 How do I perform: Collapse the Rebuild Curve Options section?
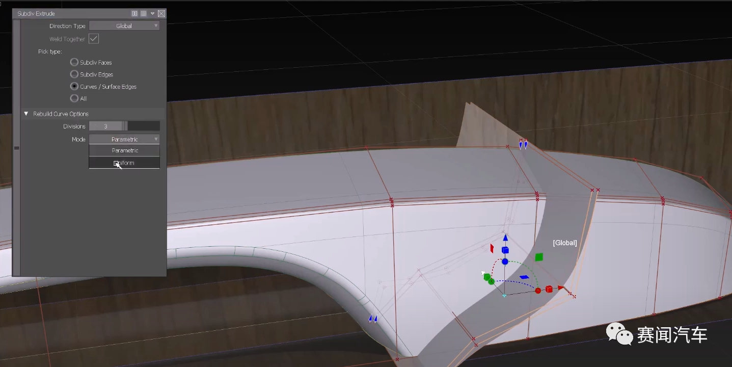click(x=26, y=113)
